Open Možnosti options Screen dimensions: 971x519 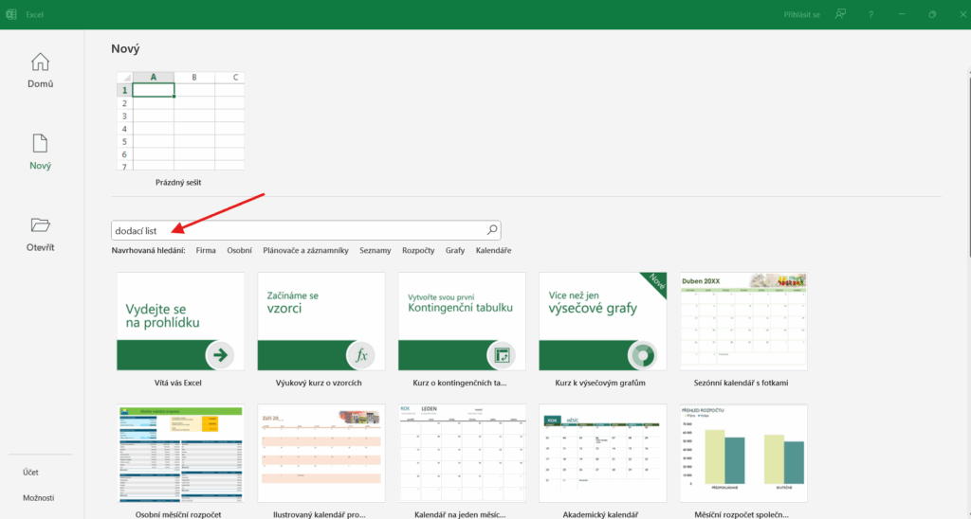point(39,498)
